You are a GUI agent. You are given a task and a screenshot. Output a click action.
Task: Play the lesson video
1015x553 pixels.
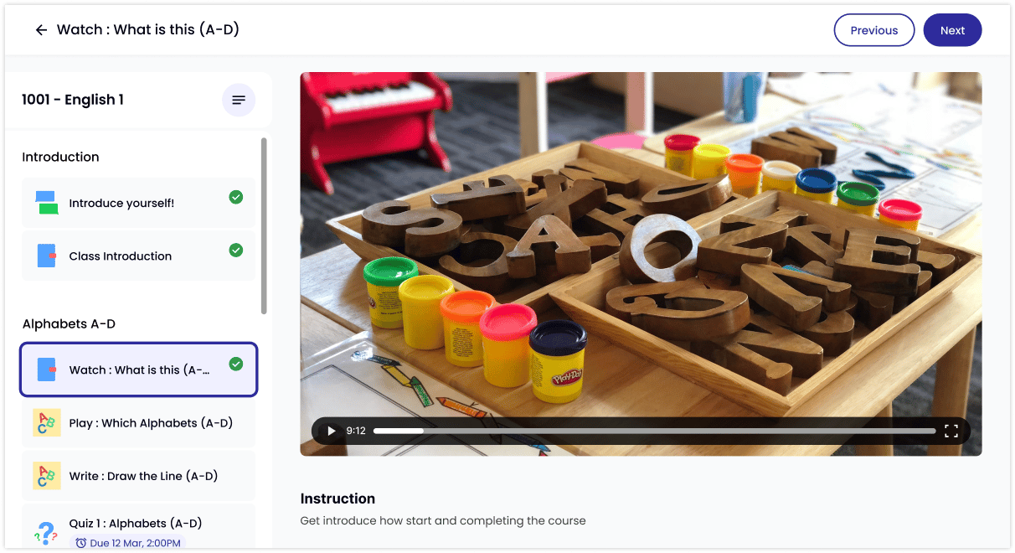pyautogui.click(x=332, y=431)
